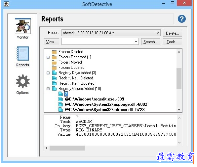Click the registry icon beside value 7
Image resolution: width=197 pixels, height=167 pixels.
(60, 94)
